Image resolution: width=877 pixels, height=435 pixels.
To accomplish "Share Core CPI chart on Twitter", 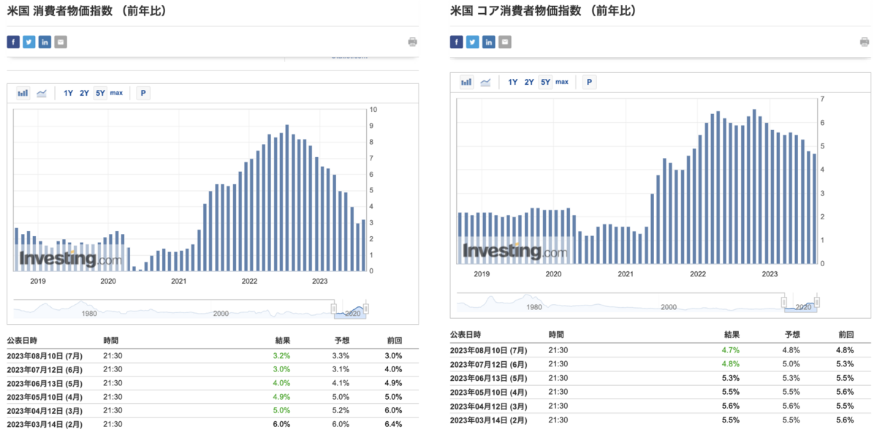I will coord(473,42).
